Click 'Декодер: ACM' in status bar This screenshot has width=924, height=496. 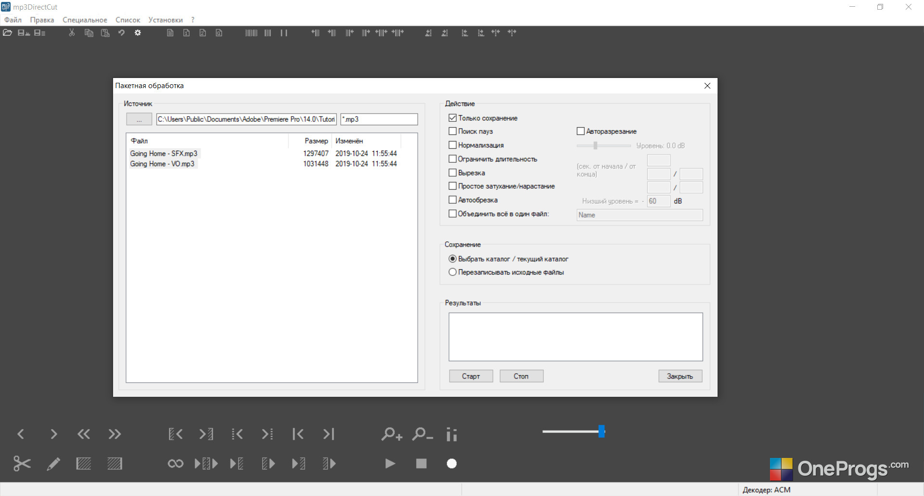[766, 490]
